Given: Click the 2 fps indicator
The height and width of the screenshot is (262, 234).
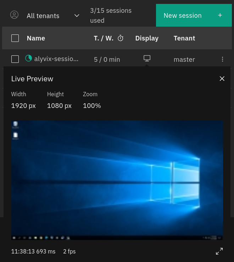Looking at the screenshot, I should [69, 251].
